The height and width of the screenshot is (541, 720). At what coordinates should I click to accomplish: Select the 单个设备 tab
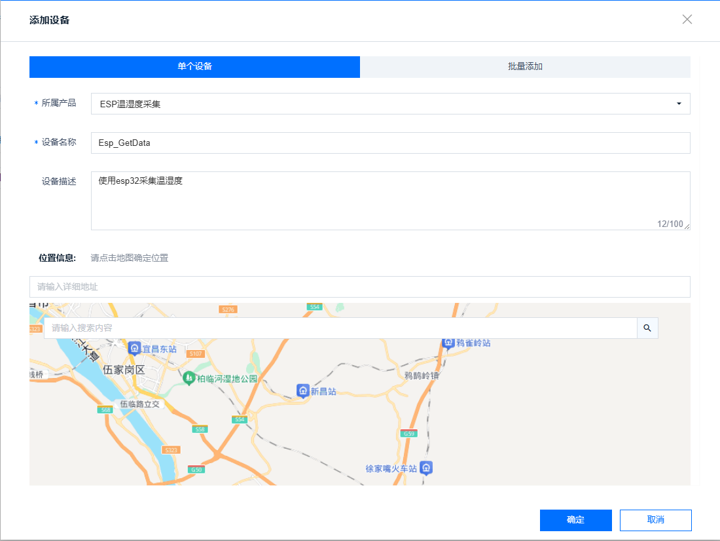(194, 67)
